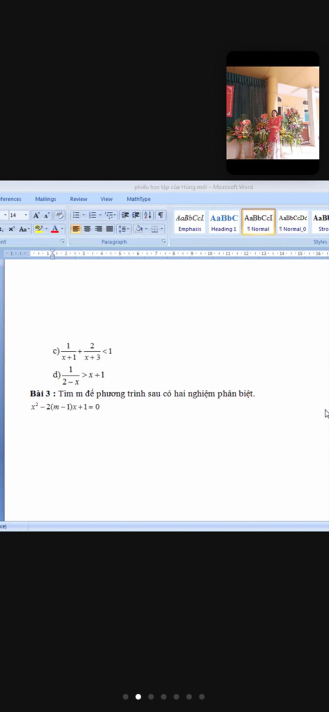Toggle Show/Hide paragraph marks
This screenshot has height=712, width=329.
161,215
